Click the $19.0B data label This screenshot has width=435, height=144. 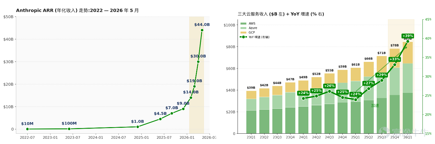[194, 81]
